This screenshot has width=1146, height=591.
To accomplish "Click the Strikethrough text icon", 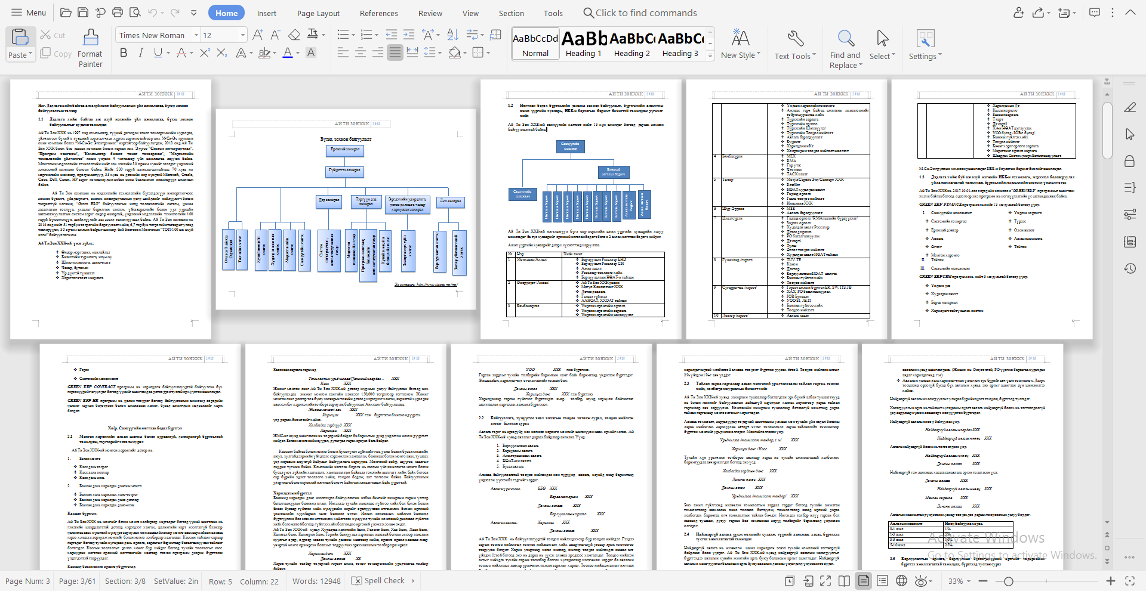I will 181,53.
